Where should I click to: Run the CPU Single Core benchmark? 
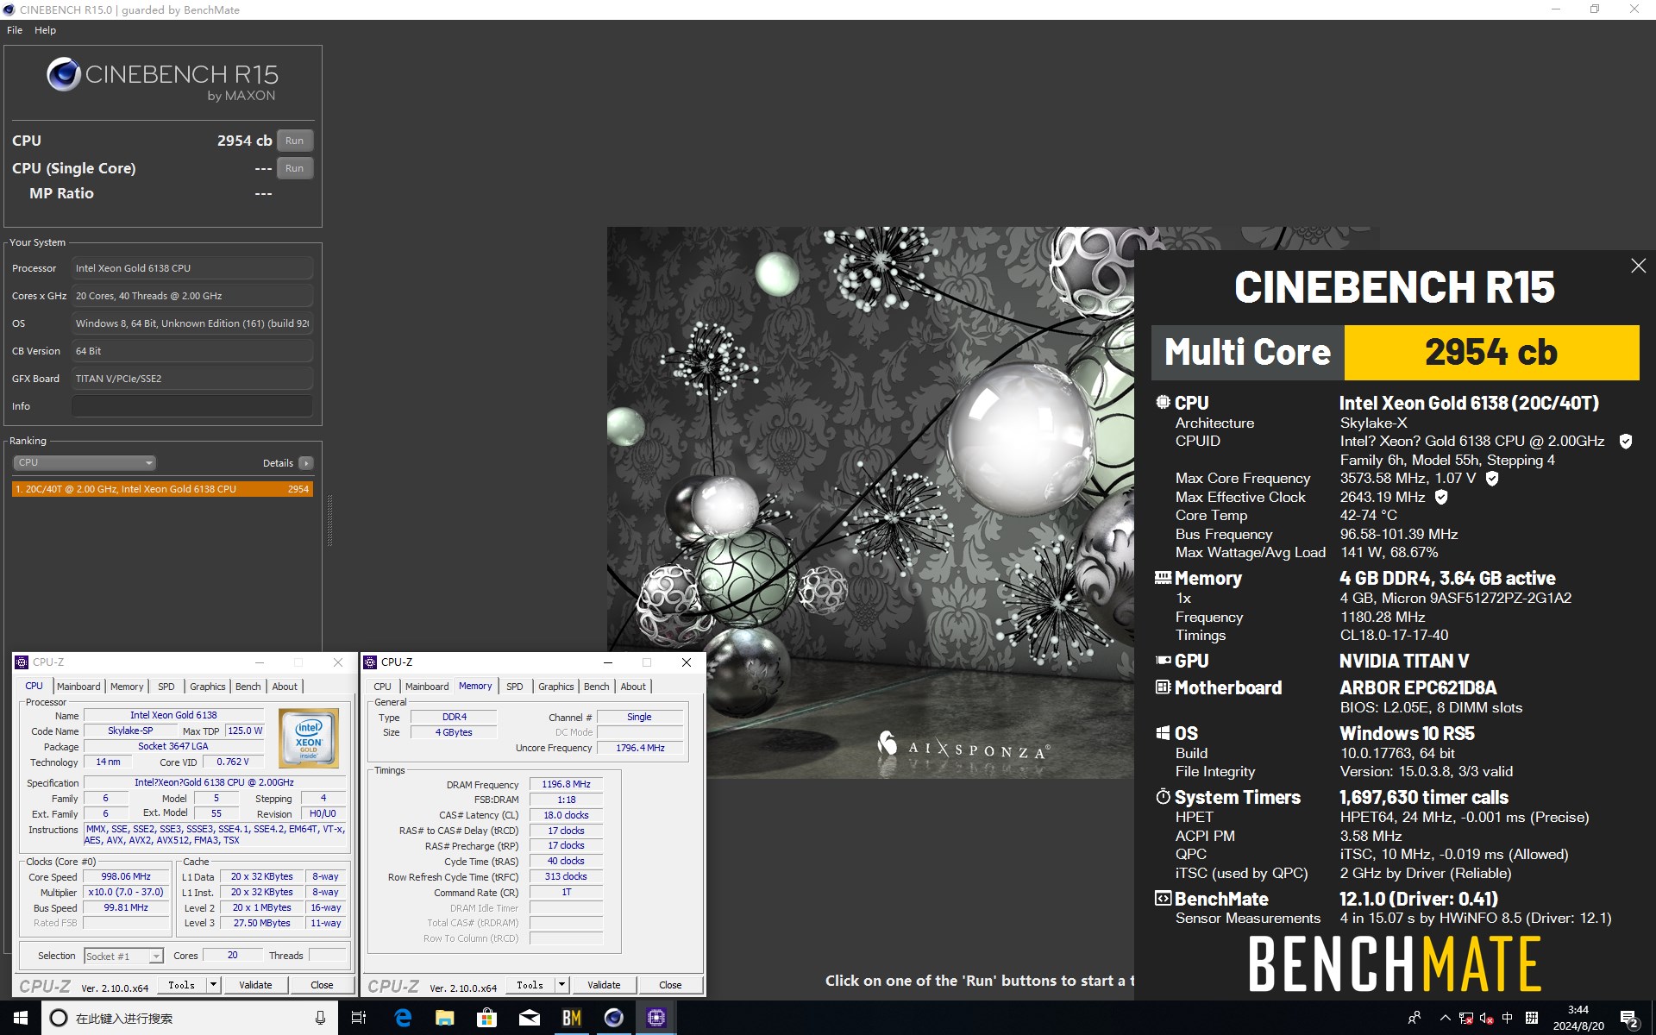(x=295, y=168)
